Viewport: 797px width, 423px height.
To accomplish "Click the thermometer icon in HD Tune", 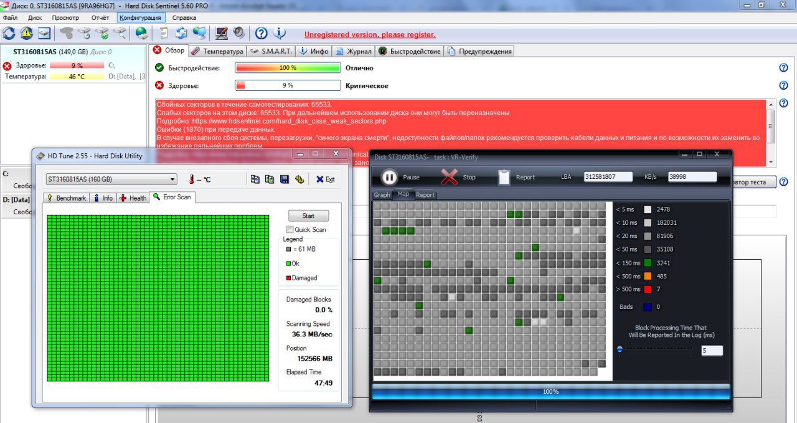I will click(x=192, y=179).
